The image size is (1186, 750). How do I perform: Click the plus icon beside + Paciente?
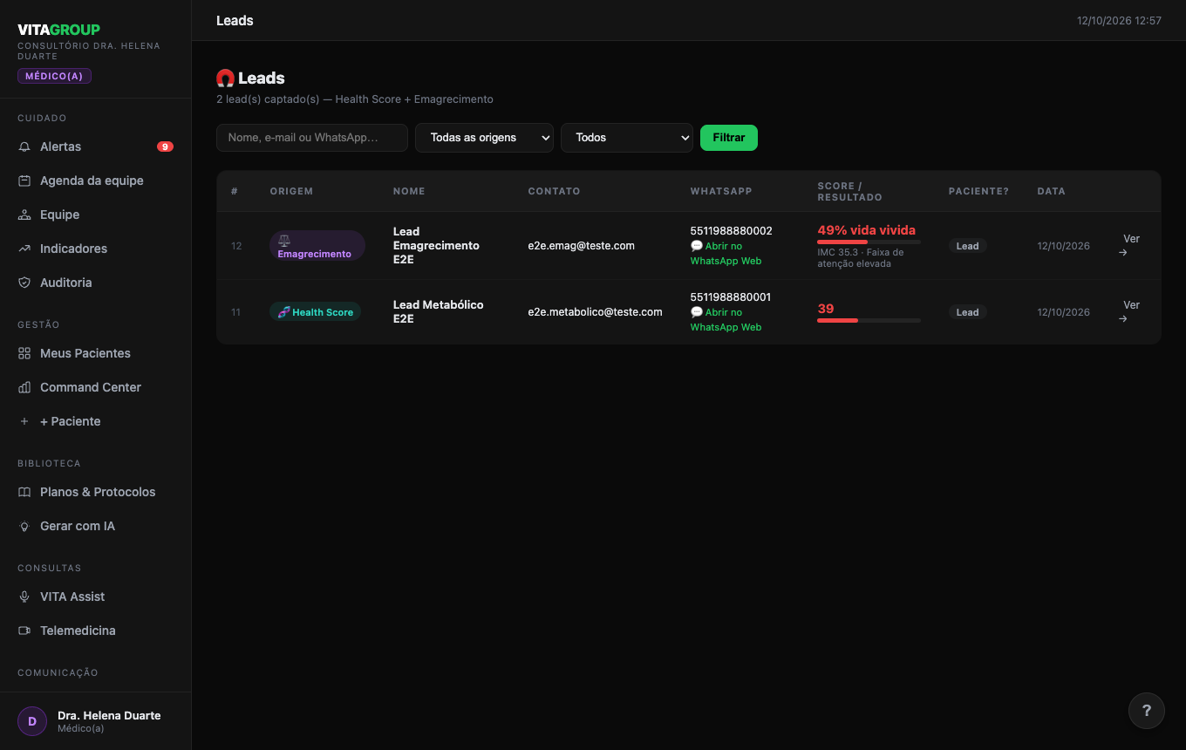(x=24, y=421)
